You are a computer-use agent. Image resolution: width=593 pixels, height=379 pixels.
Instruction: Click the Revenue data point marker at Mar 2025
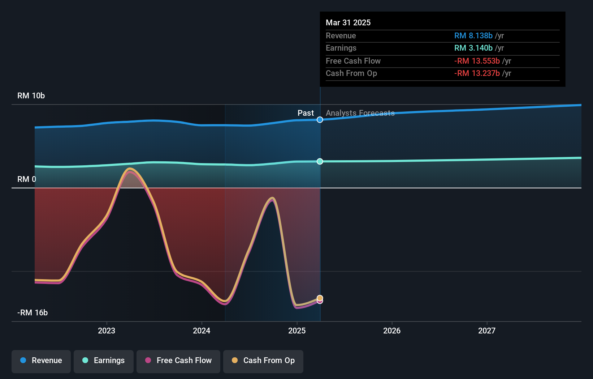(x=320, y=120)
